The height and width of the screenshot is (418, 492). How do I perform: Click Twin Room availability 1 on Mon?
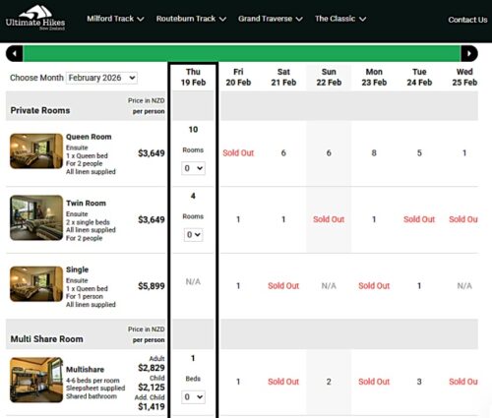coord(374,219)
